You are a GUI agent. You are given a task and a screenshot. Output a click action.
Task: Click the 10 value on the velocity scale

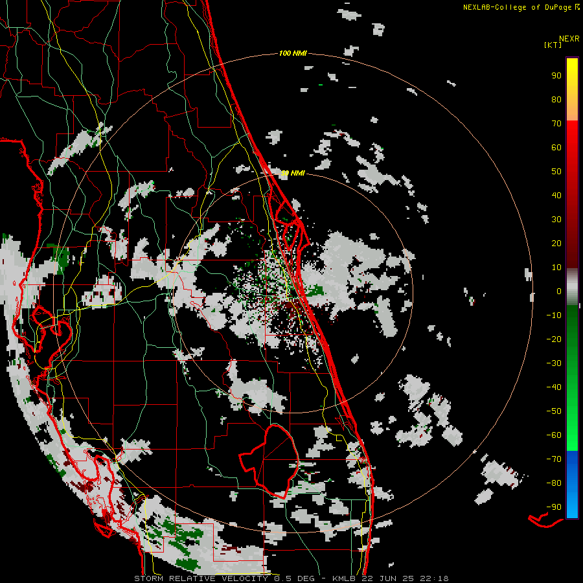pos(556,268)
